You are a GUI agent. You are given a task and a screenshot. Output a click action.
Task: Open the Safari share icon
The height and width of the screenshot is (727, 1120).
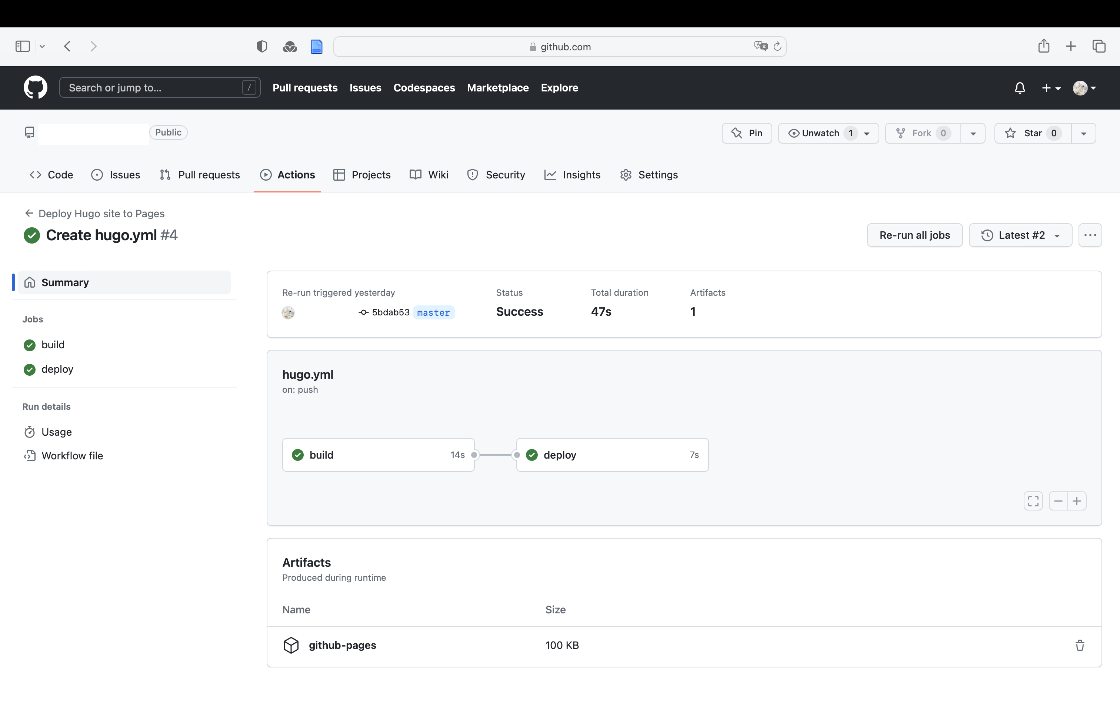pyautogui.click(x=1044, y=46)
